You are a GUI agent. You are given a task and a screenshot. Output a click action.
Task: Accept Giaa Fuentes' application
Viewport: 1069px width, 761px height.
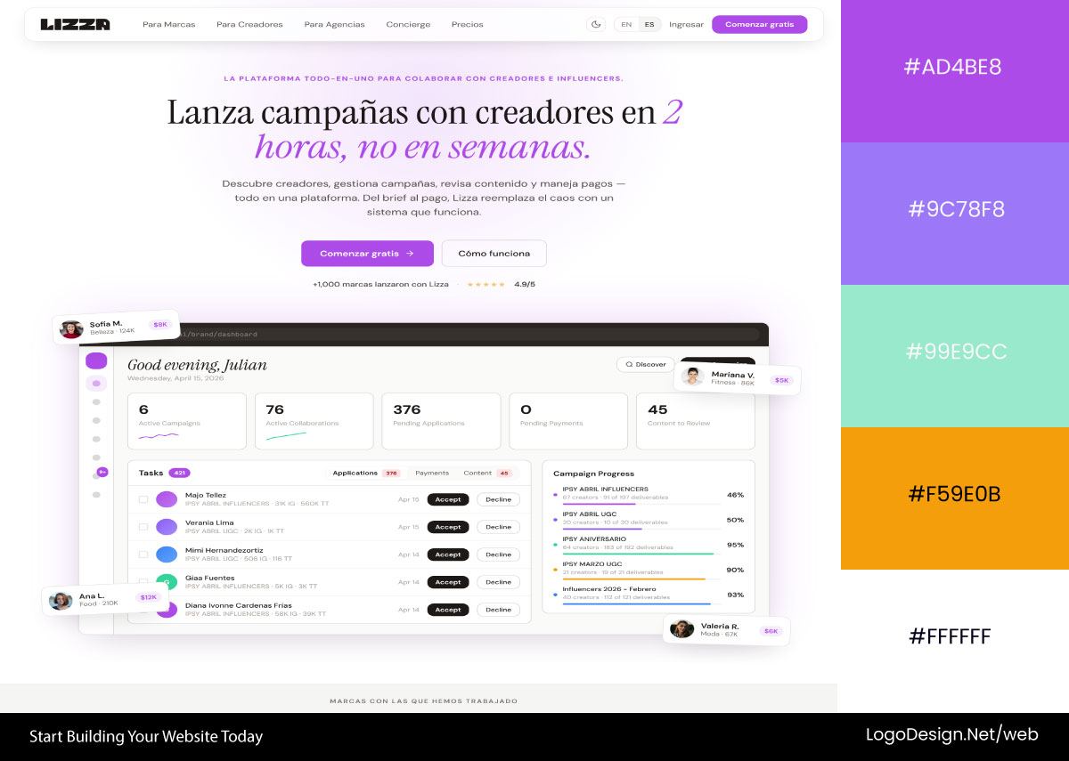448,582
